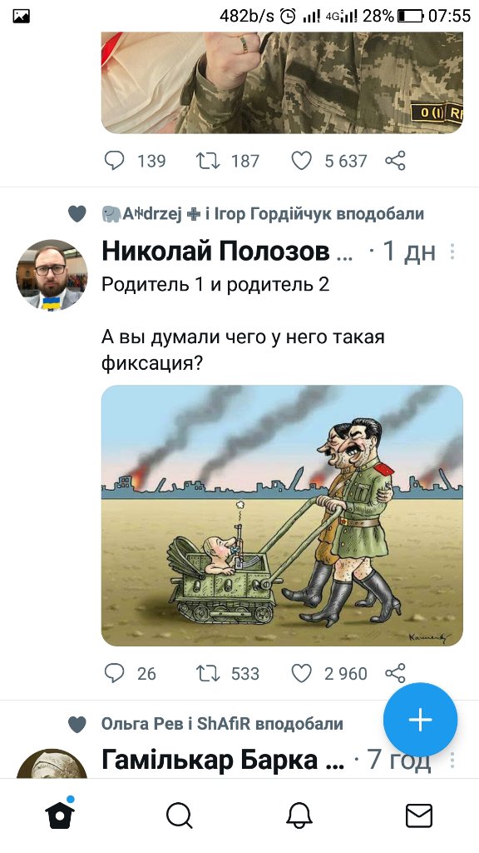Open more options menu for Николай Полозов tweet
479x853 pixels.
point(452,252)
